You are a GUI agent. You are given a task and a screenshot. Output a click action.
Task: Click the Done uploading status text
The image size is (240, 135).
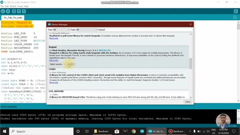coord(9,106)
